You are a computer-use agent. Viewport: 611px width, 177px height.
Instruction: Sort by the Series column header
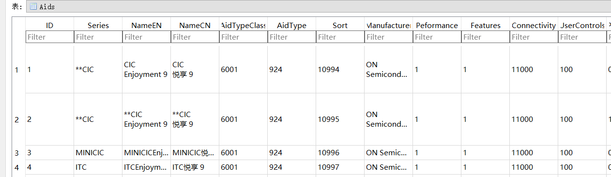[98, 25]
